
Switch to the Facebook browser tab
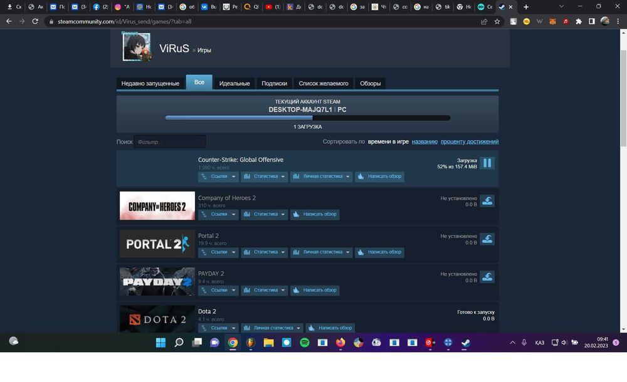click(x=100, y=7)
